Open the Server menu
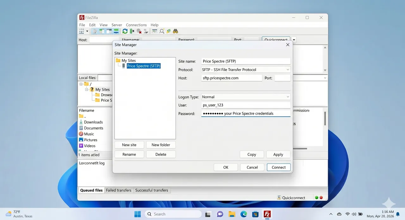 click(116, 25)
